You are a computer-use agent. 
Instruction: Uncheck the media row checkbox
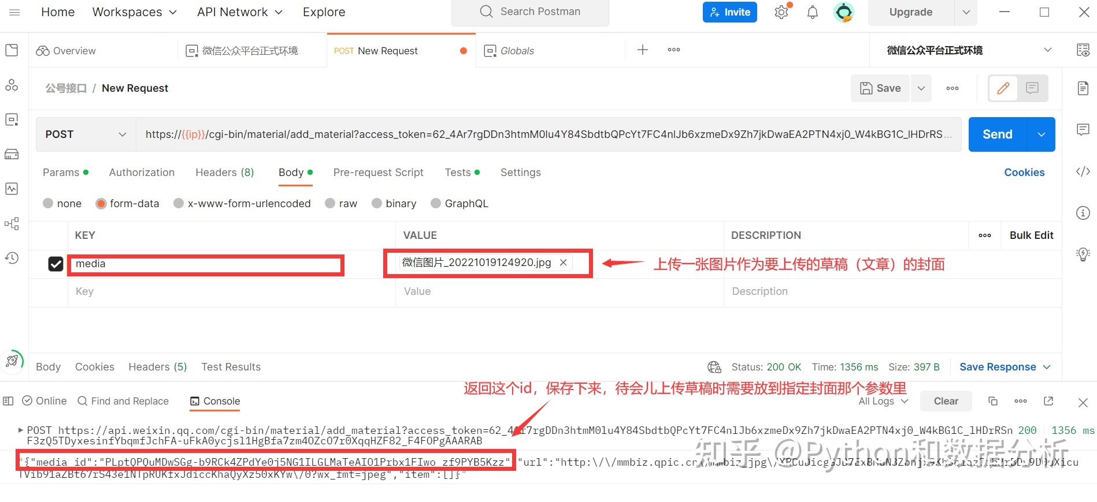55,264
